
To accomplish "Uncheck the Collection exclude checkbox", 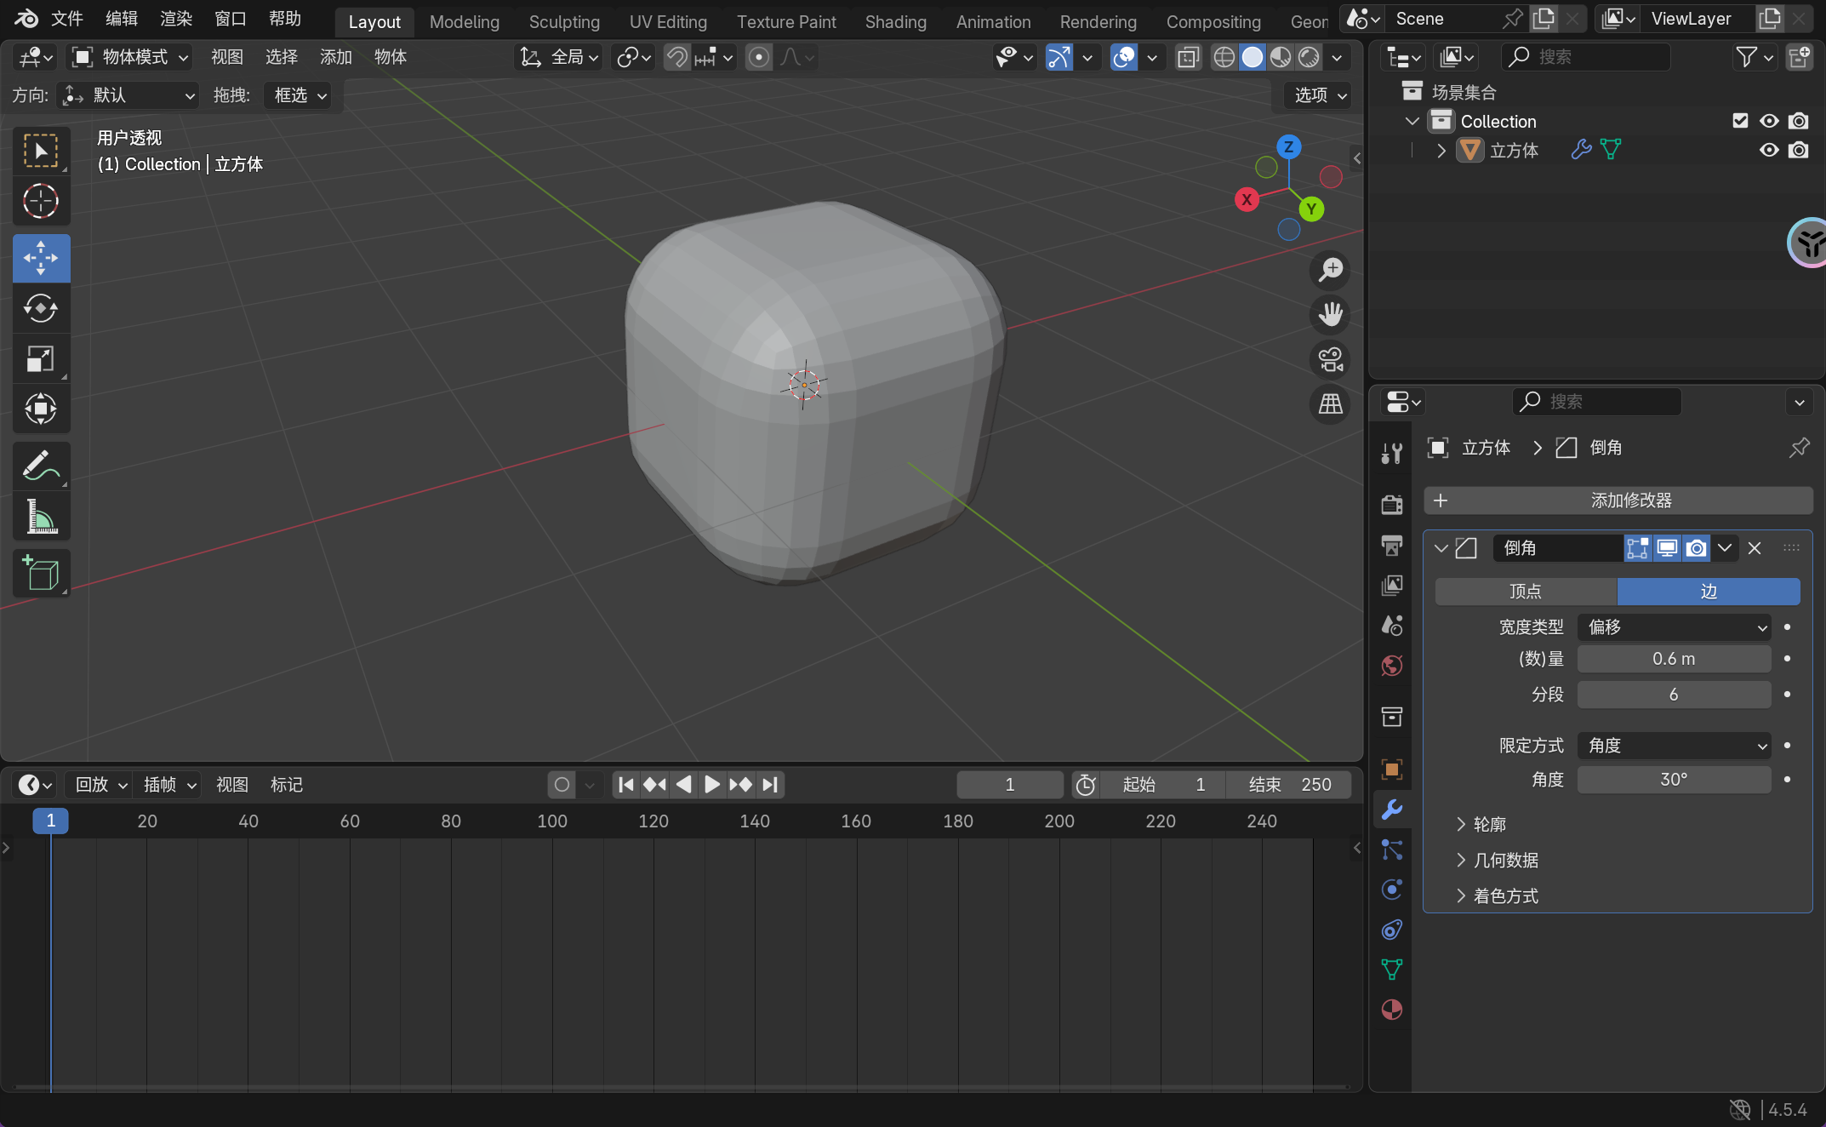I will point(1740,121).
